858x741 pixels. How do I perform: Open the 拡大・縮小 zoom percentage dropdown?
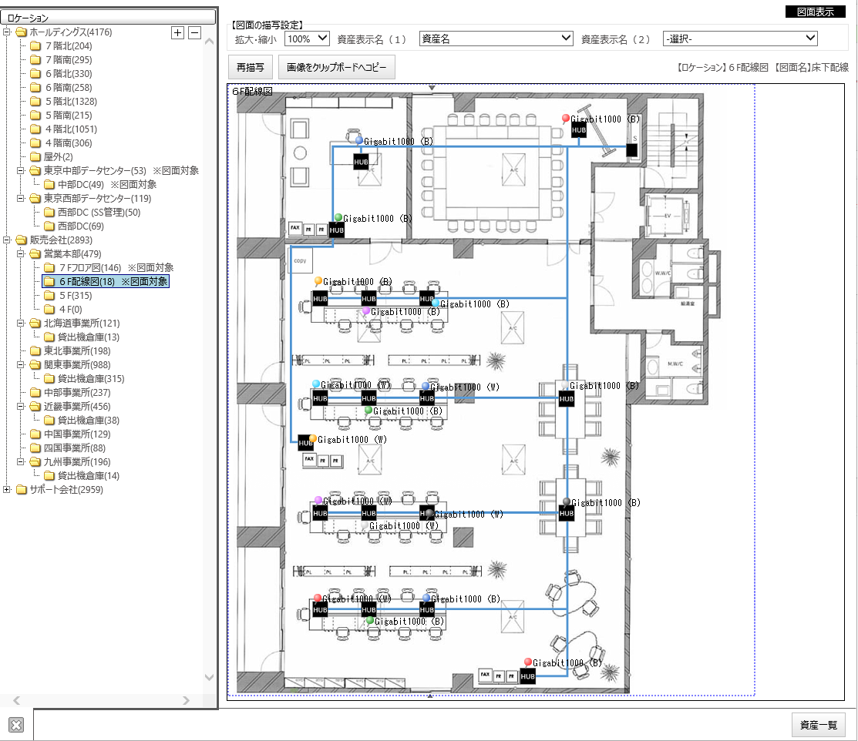[307, 39]
